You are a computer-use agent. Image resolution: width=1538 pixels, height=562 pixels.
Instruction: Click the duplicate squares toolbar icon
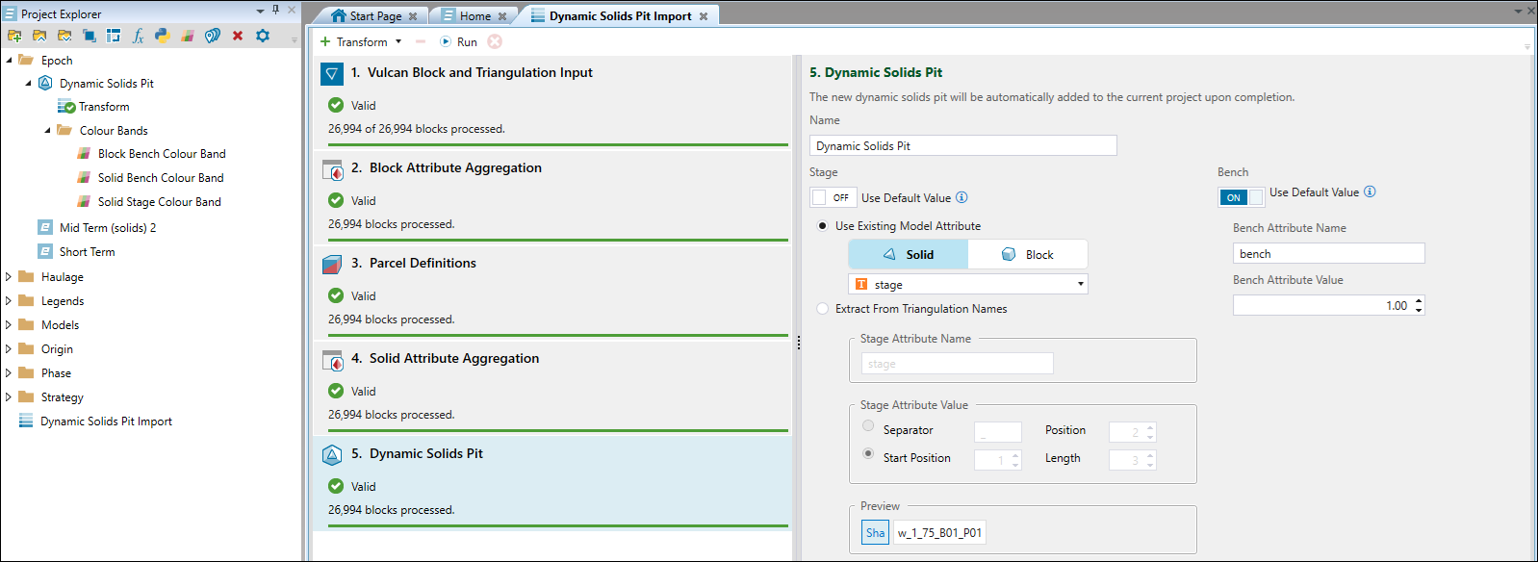tap(89, 36)
